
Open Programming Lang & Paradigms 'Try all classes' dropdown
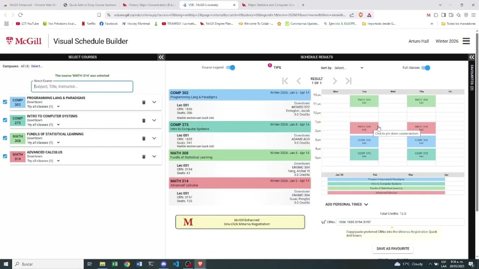43,106
